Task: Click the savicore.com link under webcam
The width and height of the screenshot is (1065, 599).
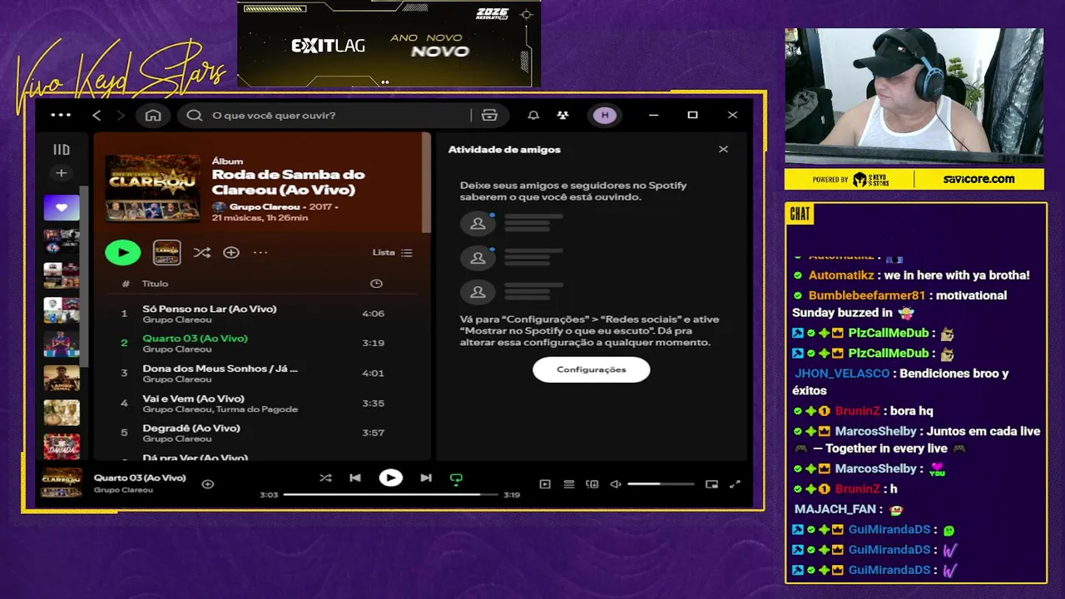Action: (979, 179)
